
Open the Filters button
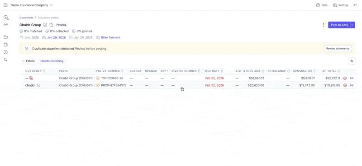tap(28, 61)
